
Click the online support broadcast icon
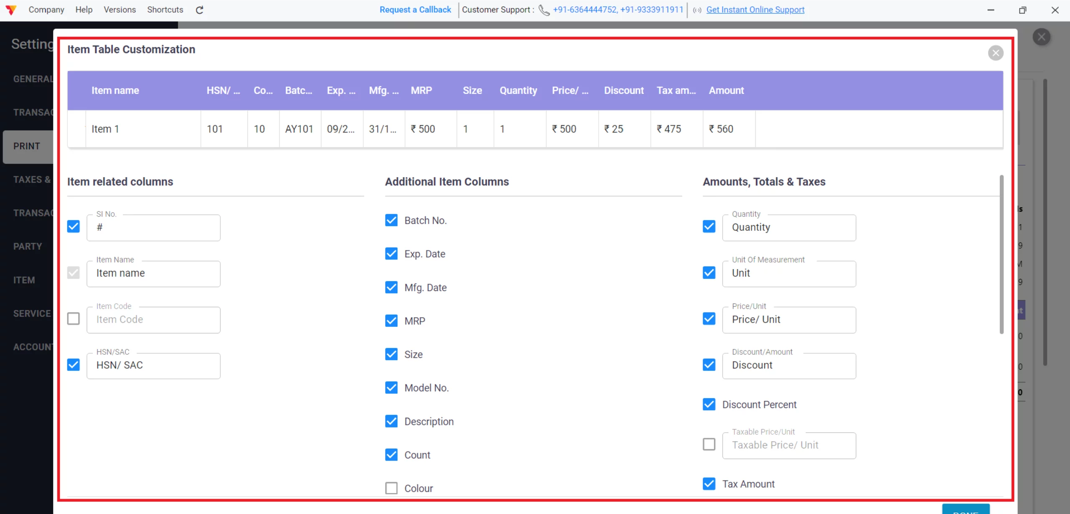(696, 10)
